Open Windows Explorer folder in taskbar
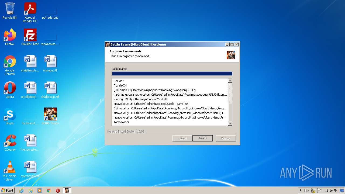This screenshot has height=194, width=345. [x=30, y=190]
